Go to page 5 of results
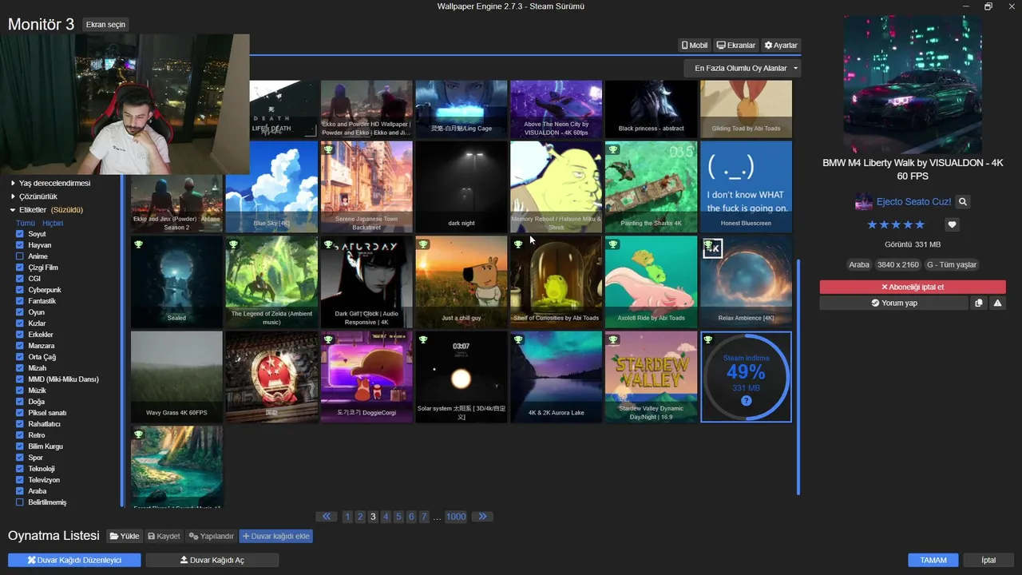Screen dimensions: 1022x575 pos(398,517)
